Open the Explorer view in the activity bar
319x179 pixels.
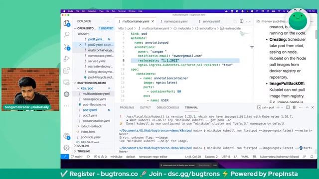pyautogui.click(x=66, y=23)
